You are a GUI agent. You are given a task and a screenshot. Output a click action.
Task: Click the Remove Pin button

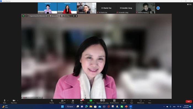[x=54, y=16]
